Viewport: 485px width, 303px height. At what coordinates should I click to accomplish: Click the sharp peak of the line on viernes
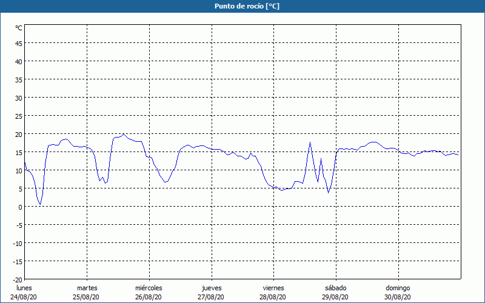(x=310, y=142)
